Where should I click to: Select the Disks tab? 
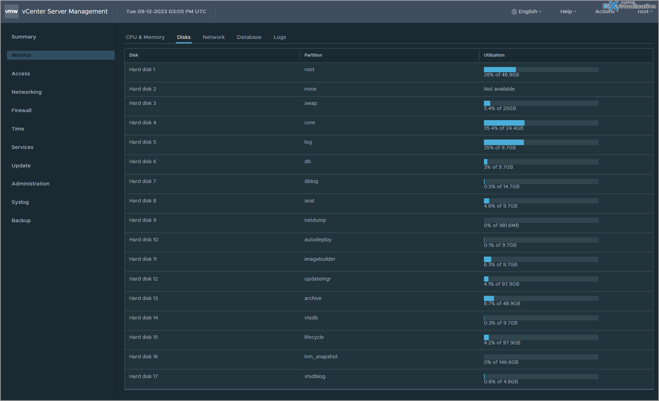tap(184, 37)
